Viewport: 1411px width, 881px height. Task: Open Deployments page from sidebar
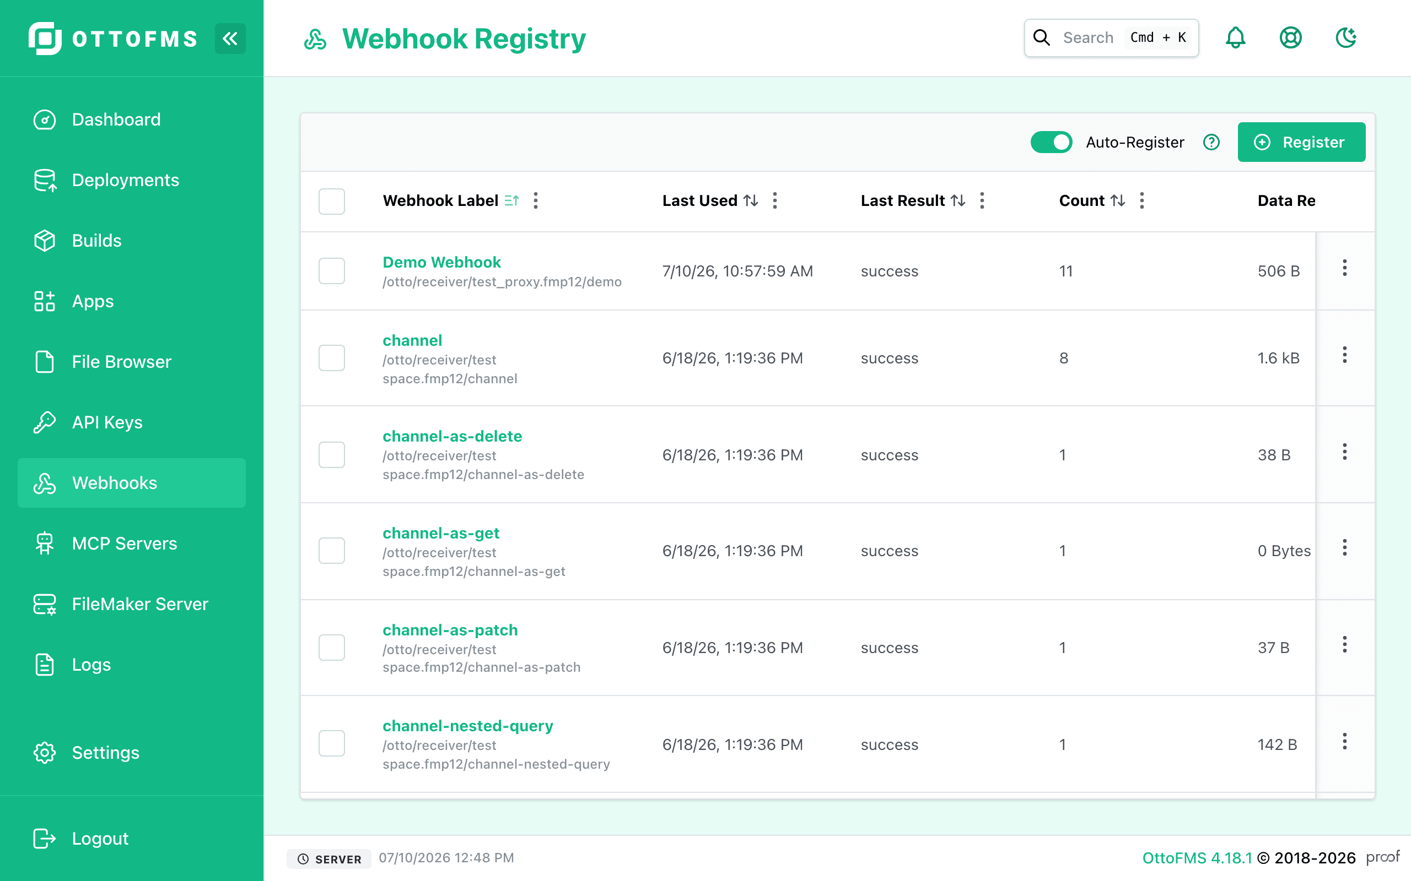pyautogui.click(x=132, y=180)
